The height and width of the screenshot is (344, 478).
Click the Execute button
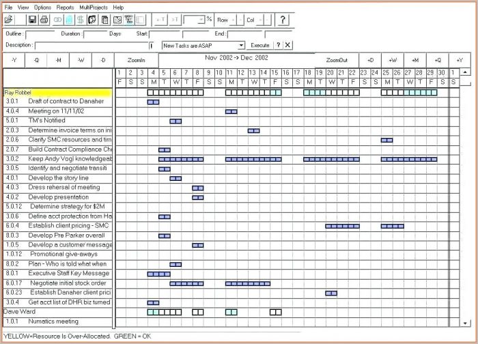pyautogui.click(x=260, y=45)
